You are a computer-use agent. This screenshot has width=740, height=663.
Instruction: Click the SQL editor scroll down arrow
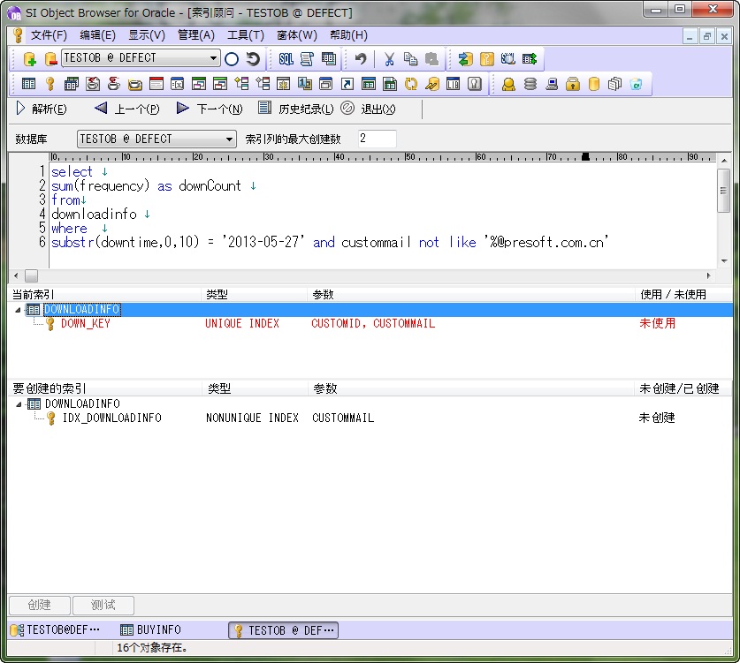723,261
